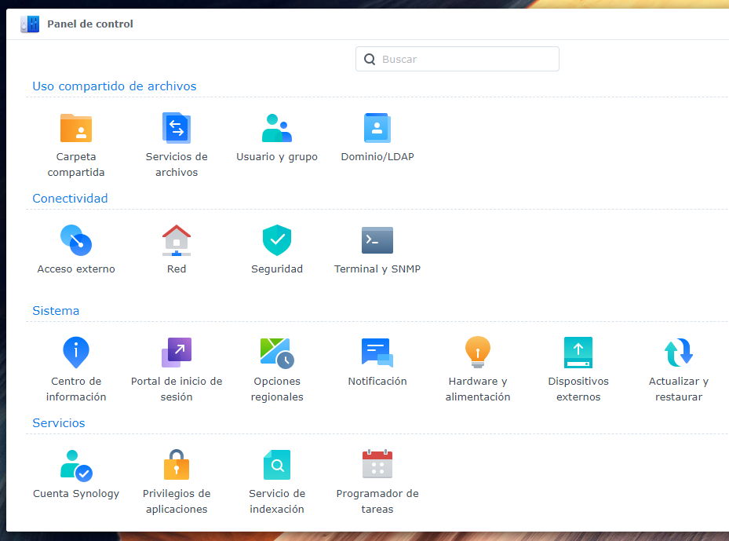Viewport: 729px width, 541px height.
Task: Open Carpeta compartida
Action: tap(76, 128)
